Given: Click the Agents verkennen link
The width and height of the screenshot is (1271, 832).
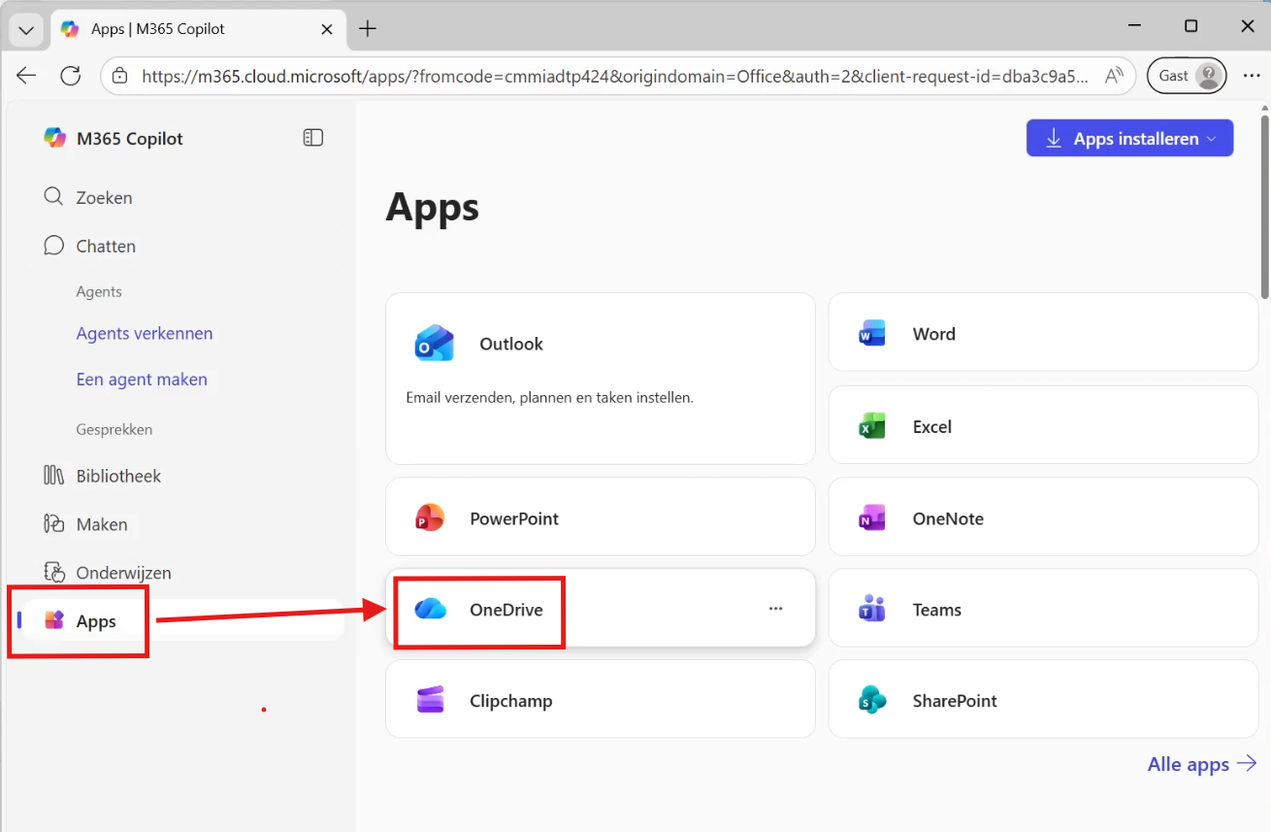Looking at the screenshot, I should (x=145, y=333).
